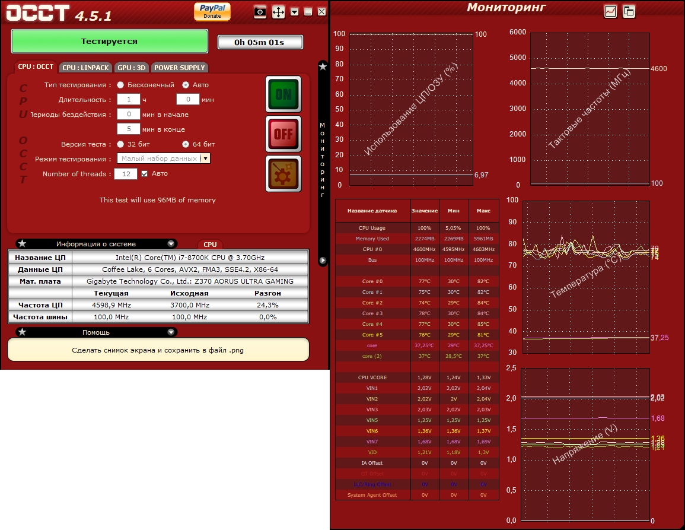Click the Значение column header
This screenshot has width=685, height=530.
tap(425, 211)
